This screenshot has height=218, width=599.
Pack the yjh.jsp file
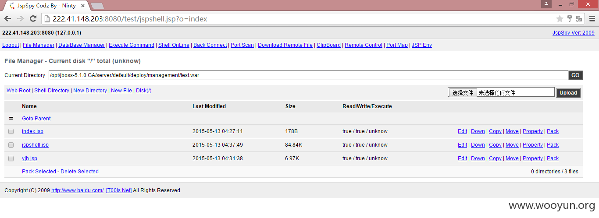pos(553,158)
